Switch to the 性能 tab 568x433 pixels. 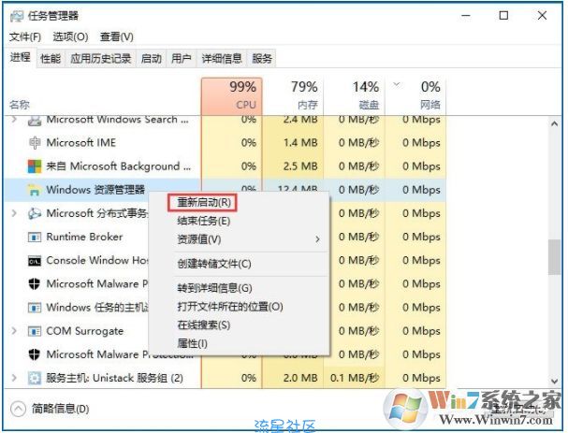[51, 58]
